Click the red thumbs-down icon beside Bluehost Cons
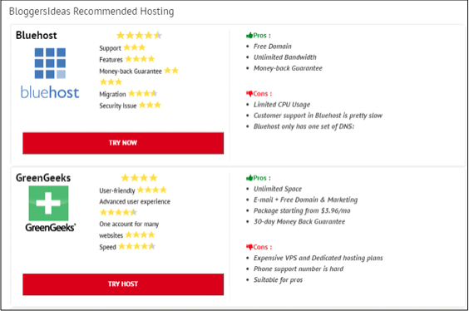 249,94
